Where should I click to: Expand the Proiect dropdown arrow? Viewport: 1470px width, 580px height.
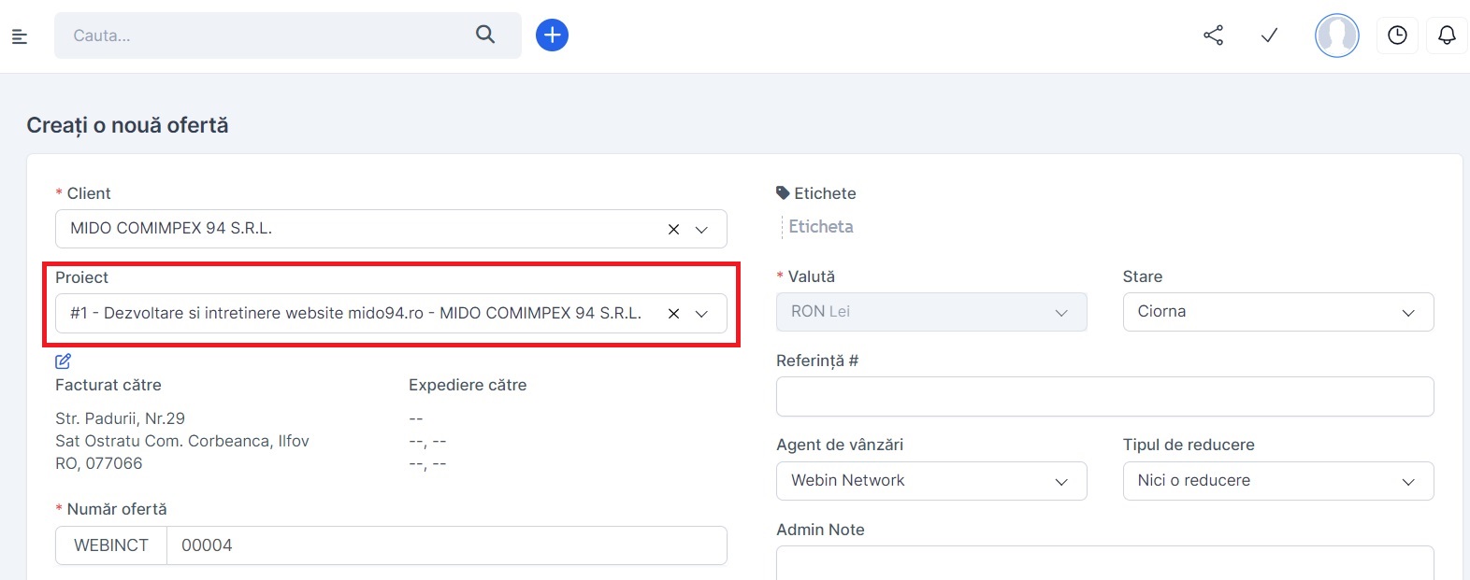(701, 314)
